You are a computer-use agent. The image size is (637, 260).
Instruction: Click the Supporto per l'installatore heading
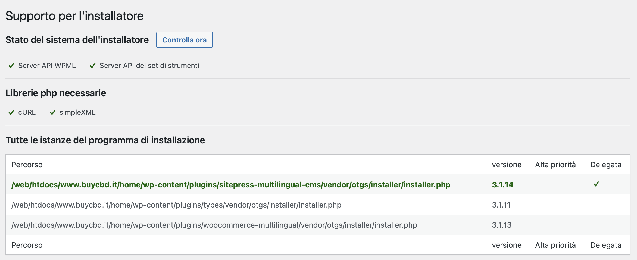click(x=74, y=16)
